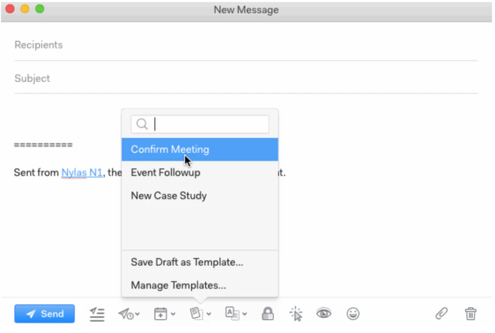This screenshot has width=495, height=333.
Task: Enable link click tracking via the cursor icon
Action: pyautogui.click(x=296, y=313)
